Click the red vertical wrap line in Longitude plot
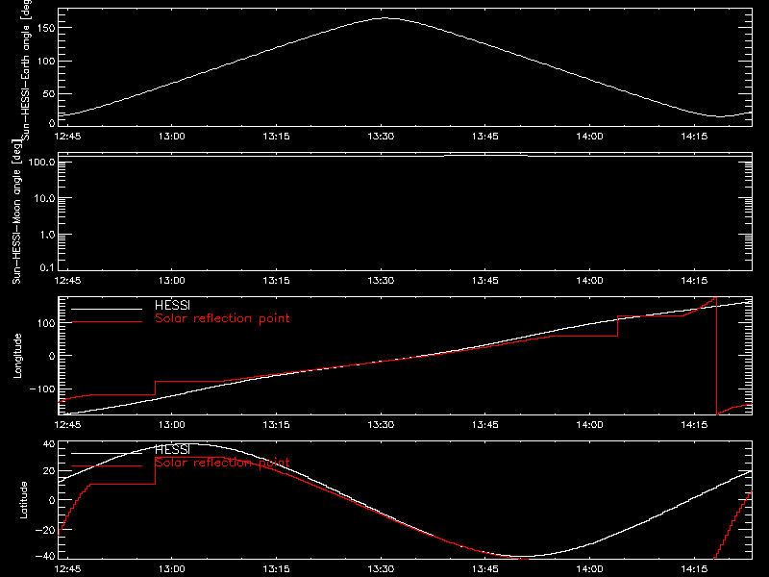The image size is (769, 577). (x=716, y=356)
